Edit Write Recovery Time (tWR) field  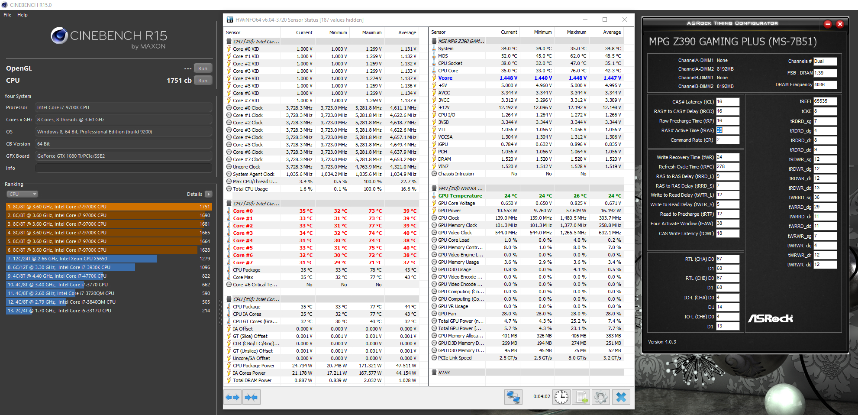pos(728,157)
